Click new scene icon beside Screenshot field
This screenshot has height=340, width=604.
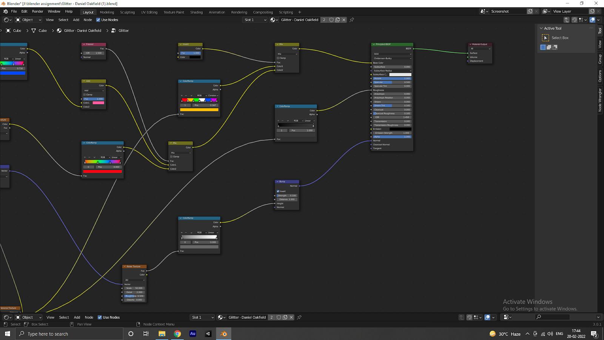point(530,11)
